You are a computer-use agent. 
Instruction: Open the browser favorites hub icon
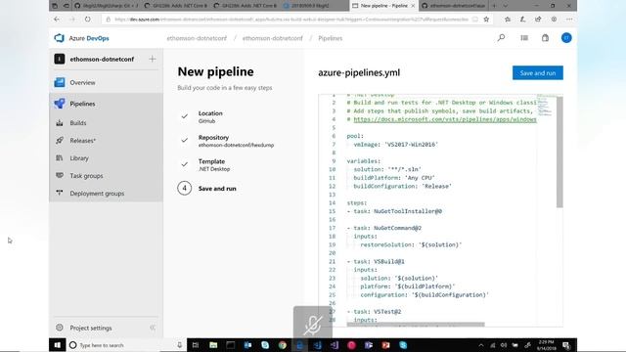[508, 20]
